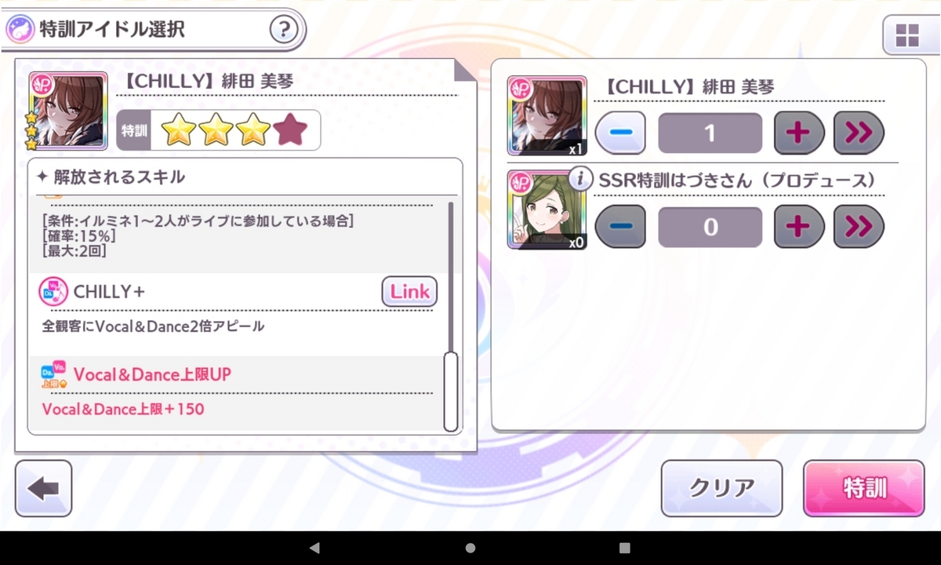Increase the 【CHILLY】緋田 美琴 count with plus
Screen dimensions: 941x565
coord(798,133)
